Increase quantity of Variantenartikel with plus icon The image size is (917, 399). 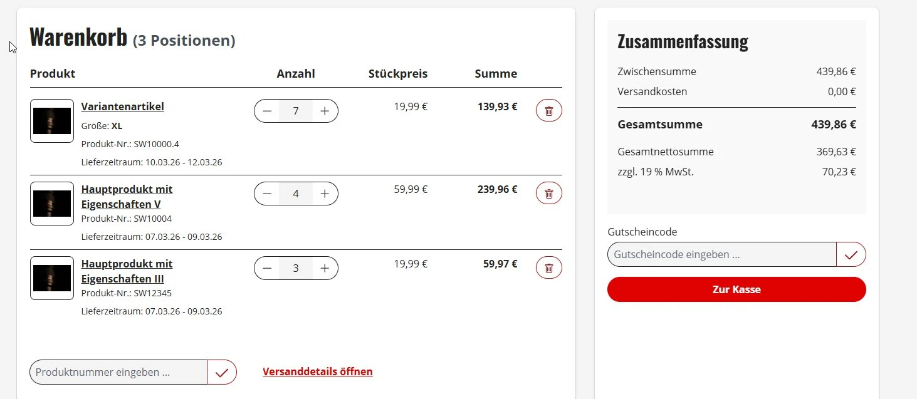click(325, 110)
